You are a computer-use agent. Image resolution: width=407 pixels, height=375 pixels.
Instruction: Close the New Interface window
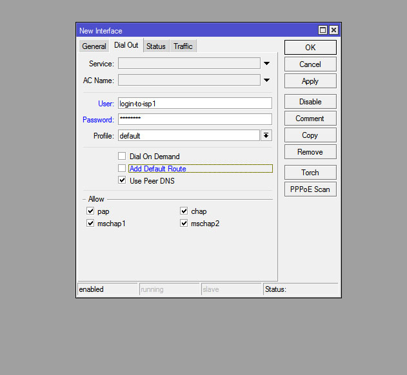pos(333,30)
